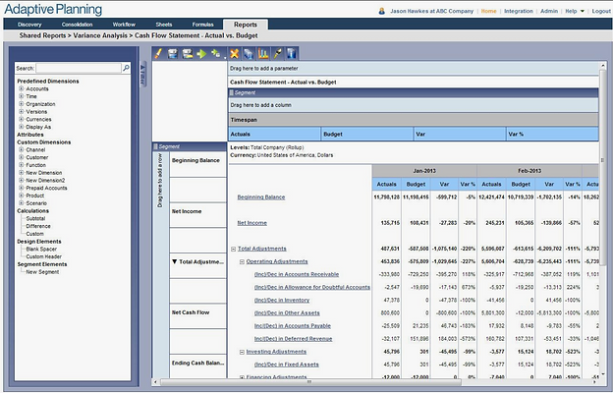Select the Difference calculation item
613x393 pixels.
pos(38,226)
